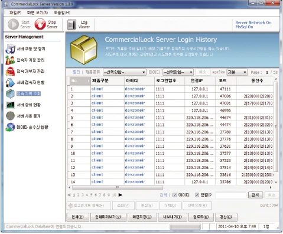
Task: Open 서버 구동 및 정지 sidebar icon
Action: tap(10, 49)
